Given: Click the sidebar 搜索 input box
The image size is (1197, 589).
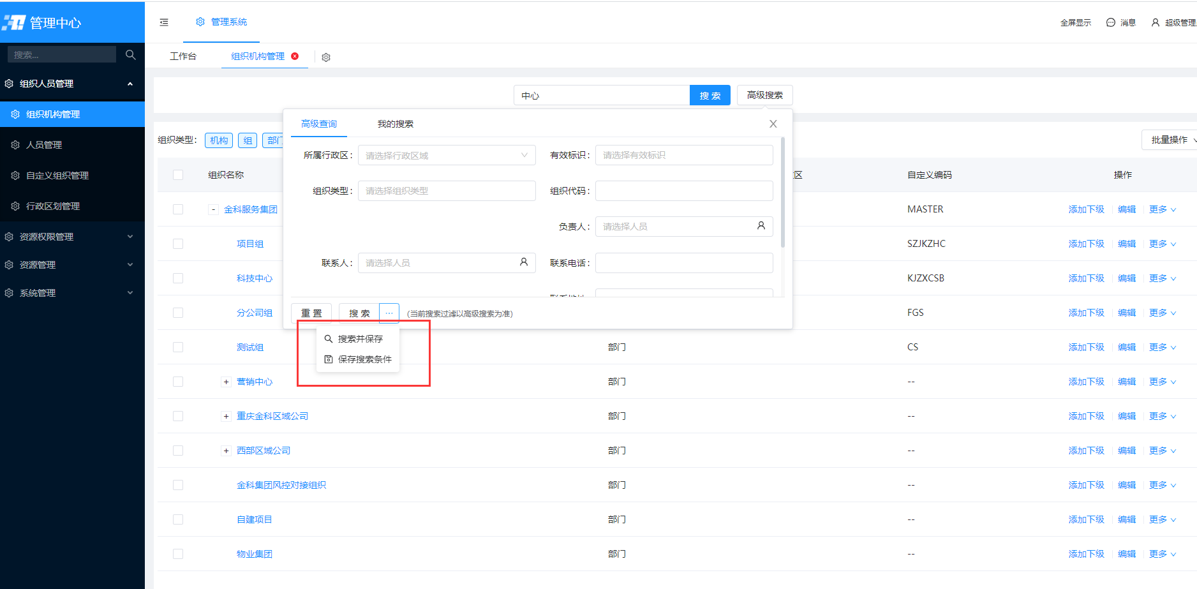Looking at the screenshot, I should click(x=62, y=55).
